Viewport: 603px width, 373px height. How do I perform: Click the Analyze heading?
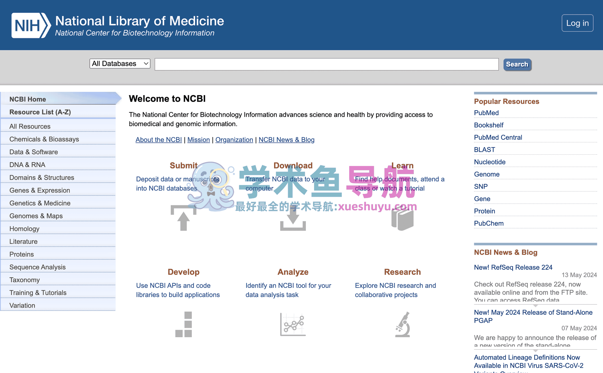pos(293,272)
